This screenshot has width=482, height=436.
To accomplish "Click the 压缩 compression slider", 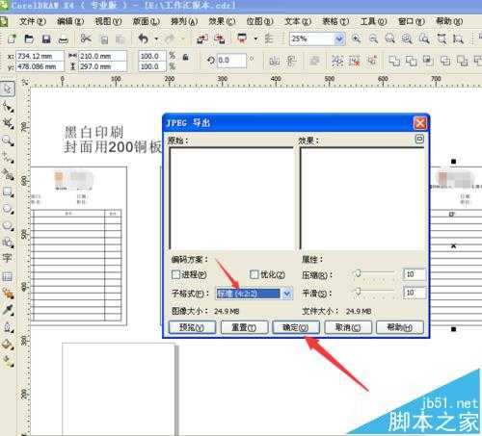I will coord(373,273).
